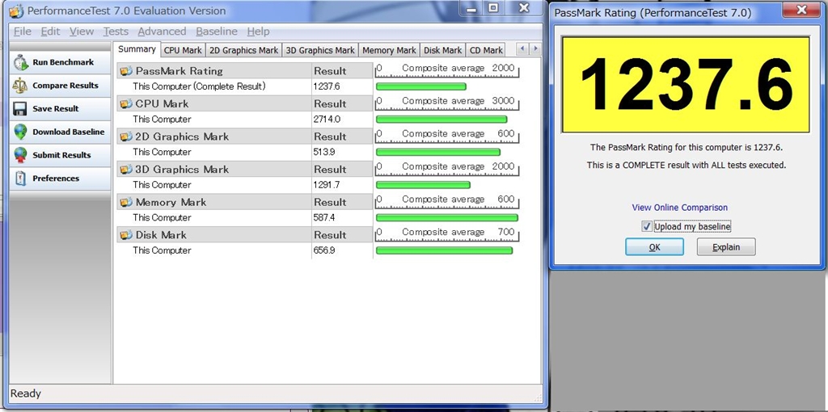
Task: Switch to the CPU Mark tab
Action: [183, 50]
